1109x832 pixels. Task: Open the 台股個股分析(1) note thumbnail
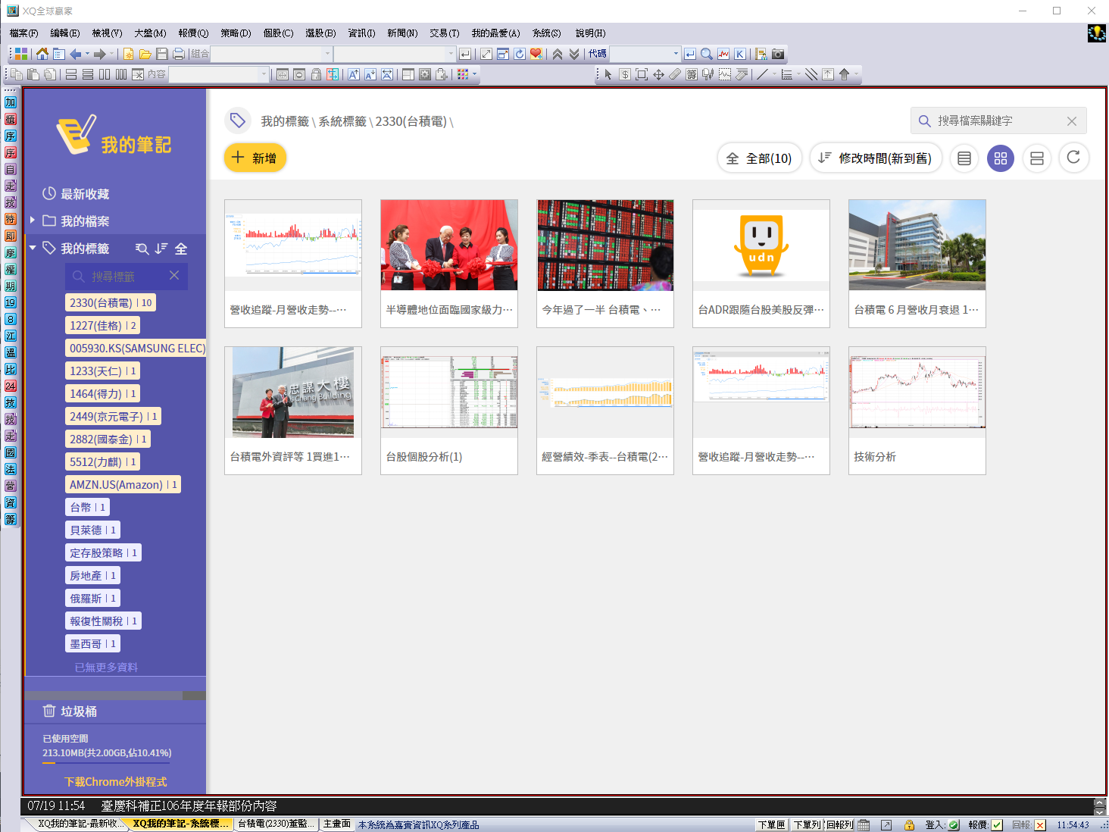click(449, 411)
